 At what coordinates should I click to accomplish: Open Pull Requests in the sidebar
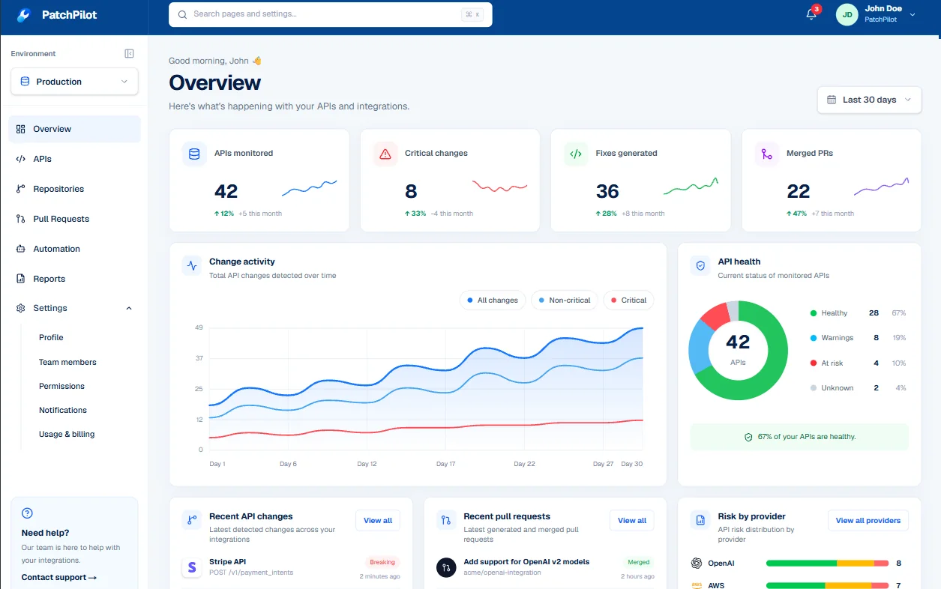(74, 219)
